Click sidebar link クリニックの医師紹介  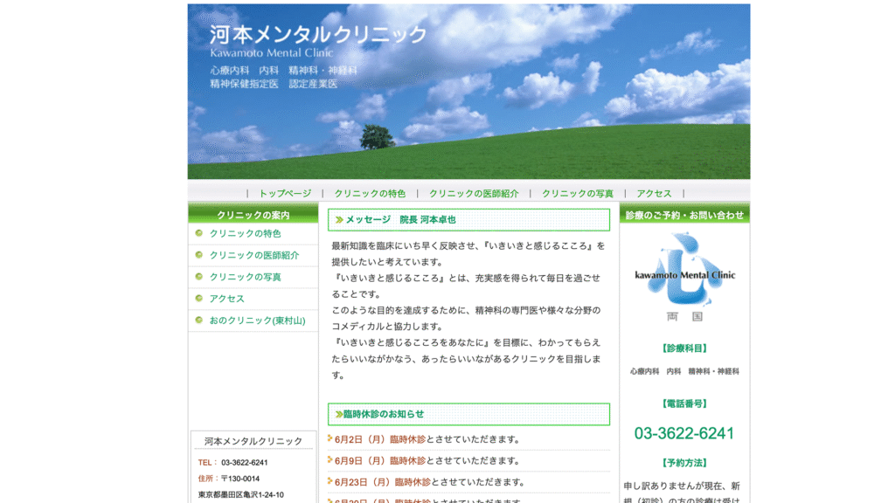[254, 255]
